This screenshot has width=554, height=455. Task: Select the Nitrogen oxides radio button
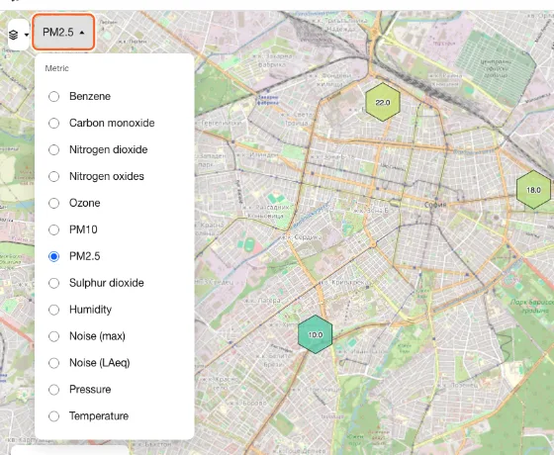(53, 176)
